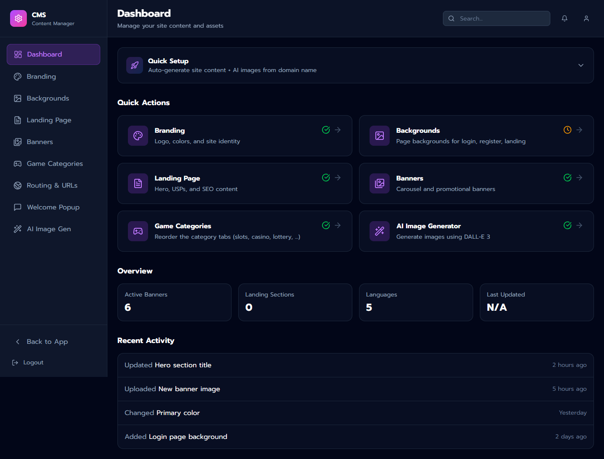Click the AI Image Generator wand icon
Image resolution: width=604 pixels, height=459 pixels.
pos(380,231)
